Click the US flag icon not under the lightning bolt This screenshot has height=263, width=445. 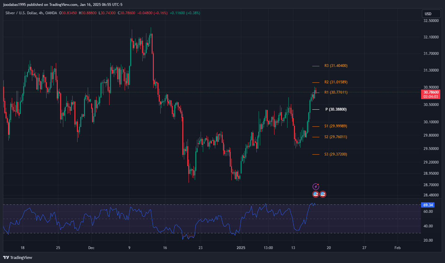[x=323, y=194]
